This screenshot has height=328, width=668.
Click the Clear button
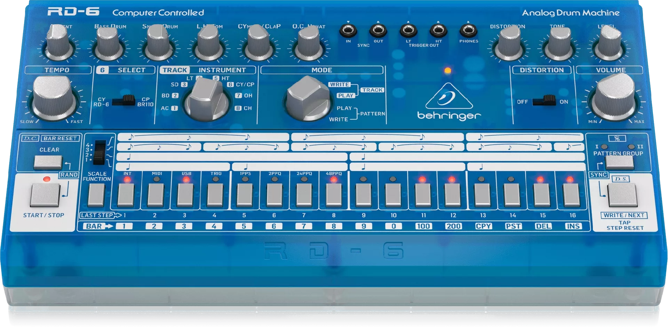pos(48,162)
